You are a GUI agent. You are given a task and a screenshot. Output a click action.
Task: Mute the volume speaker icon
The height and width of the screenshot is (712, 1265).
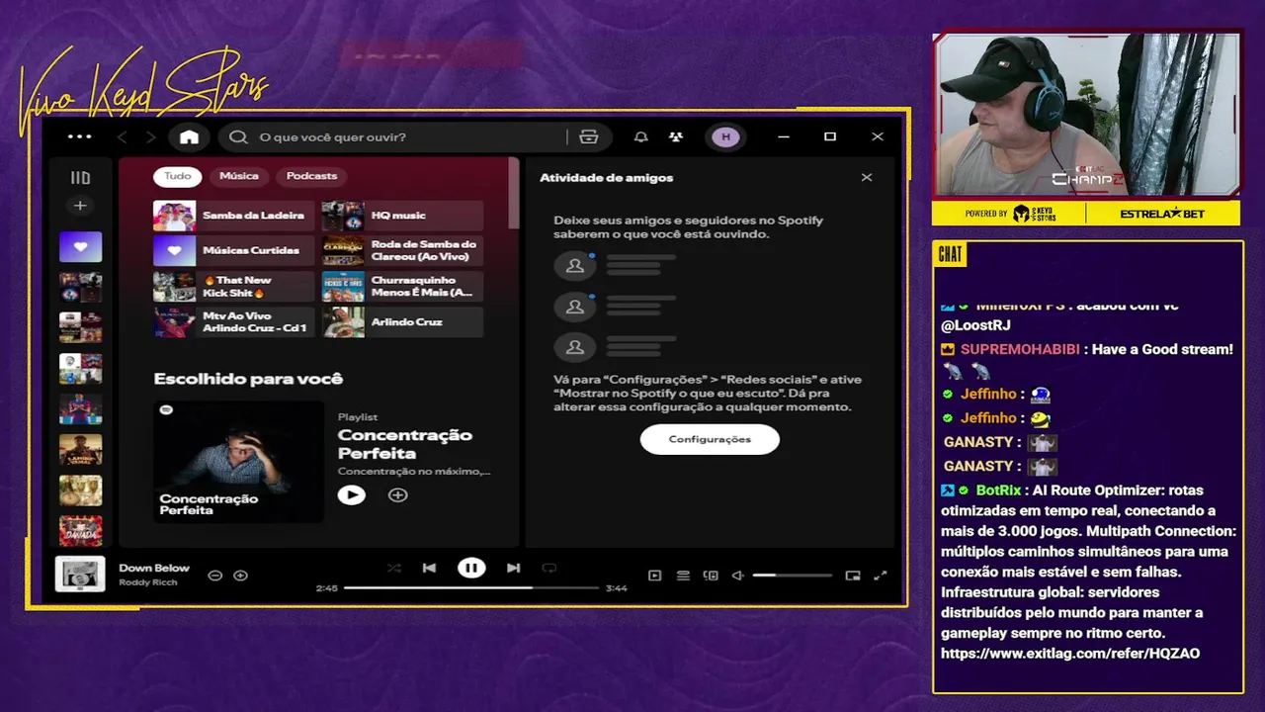737,575
